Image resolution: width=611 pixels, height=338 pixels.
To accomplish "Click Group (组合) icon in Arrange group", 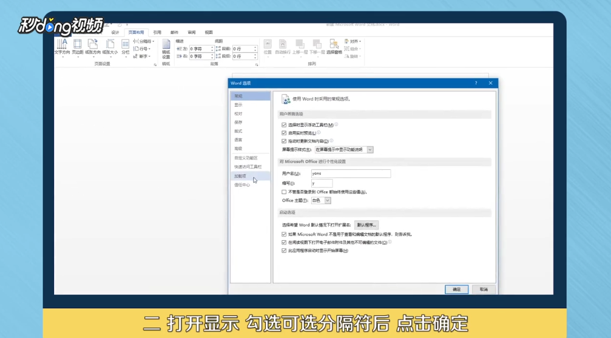I will 352,49.
